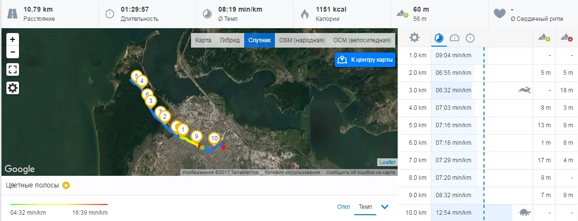Select the 3.0 km split row
This screenshot has height=221, width=578.
click(488, 90)
